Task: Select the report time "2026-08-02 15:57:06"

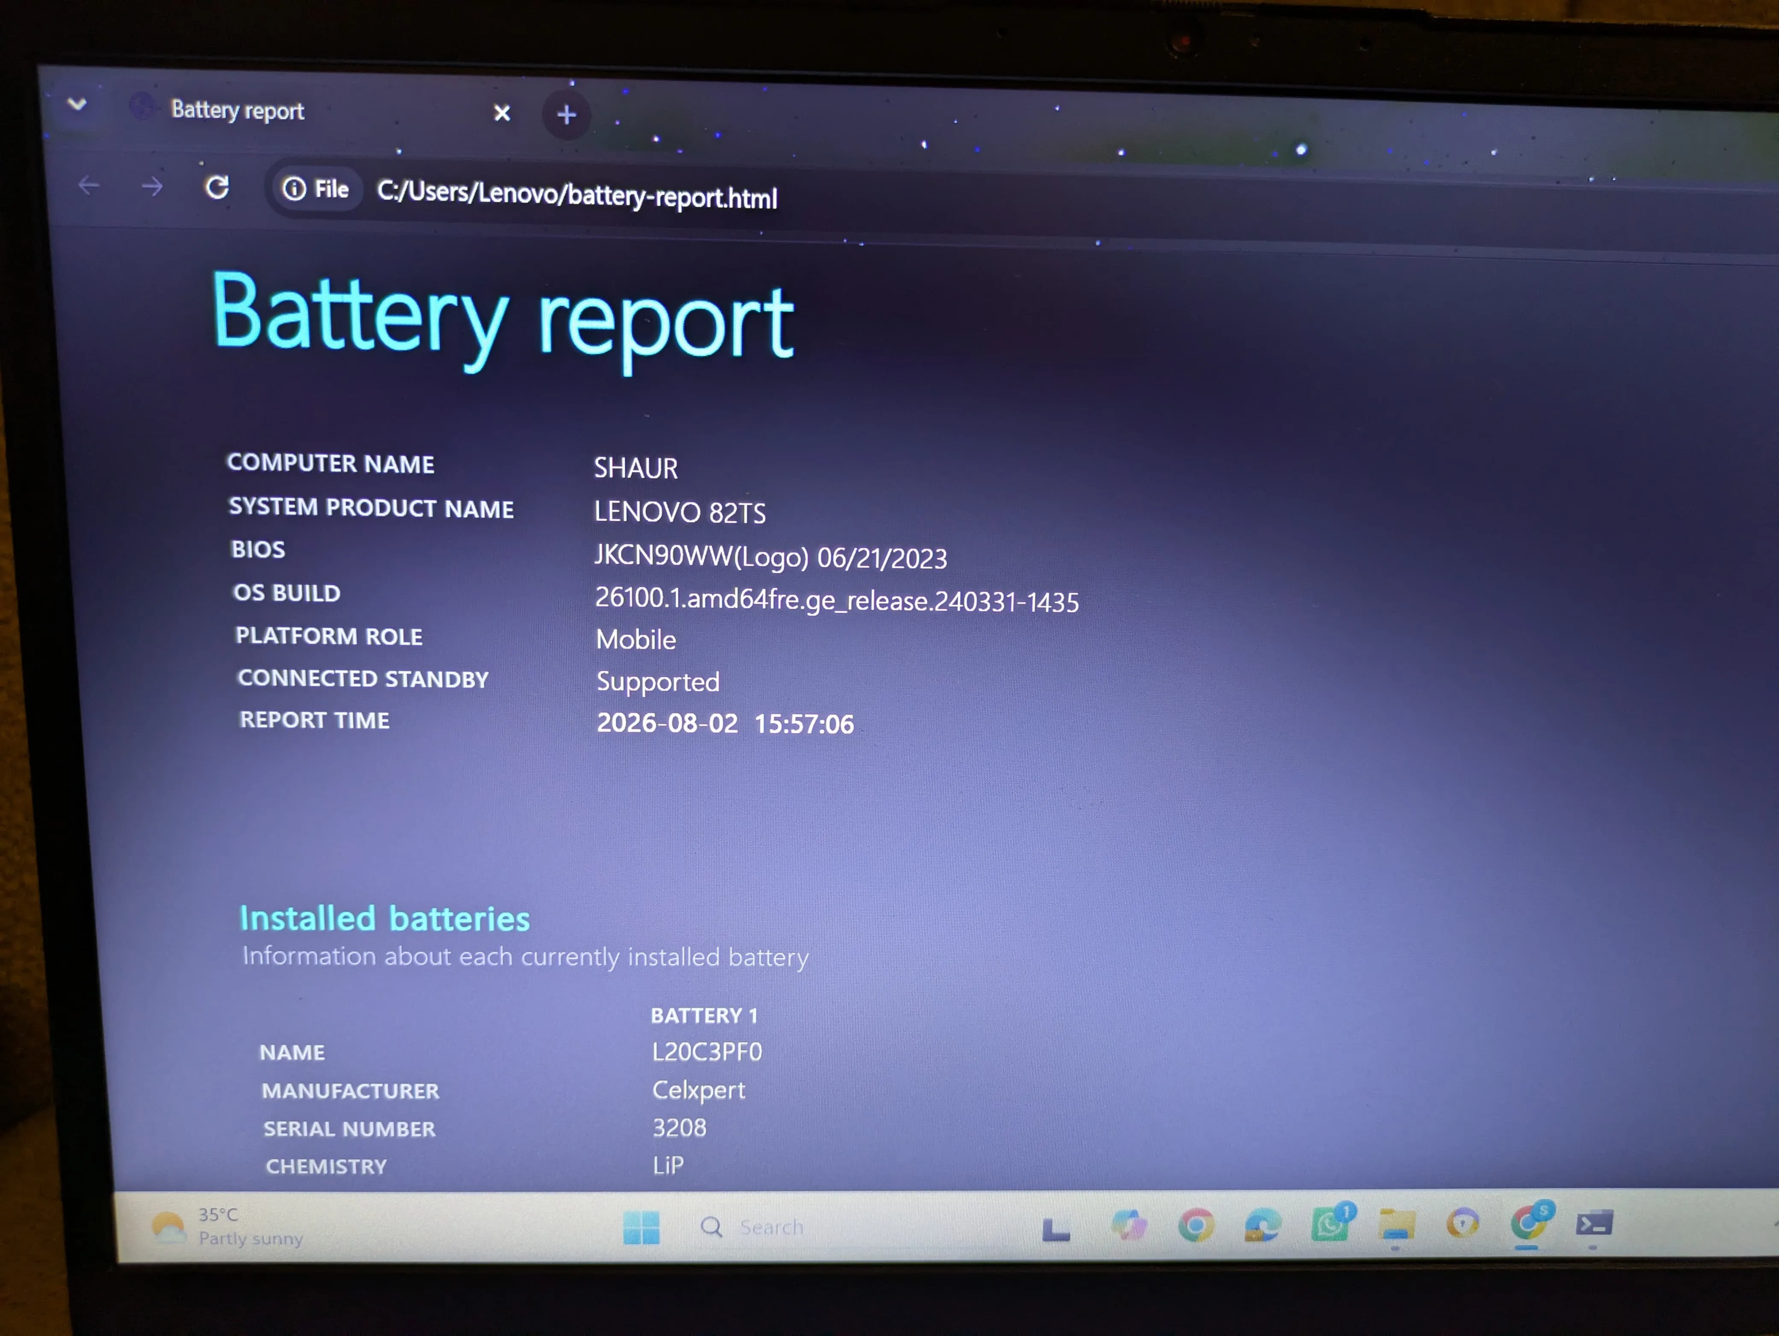Action: tap(725, 723)
